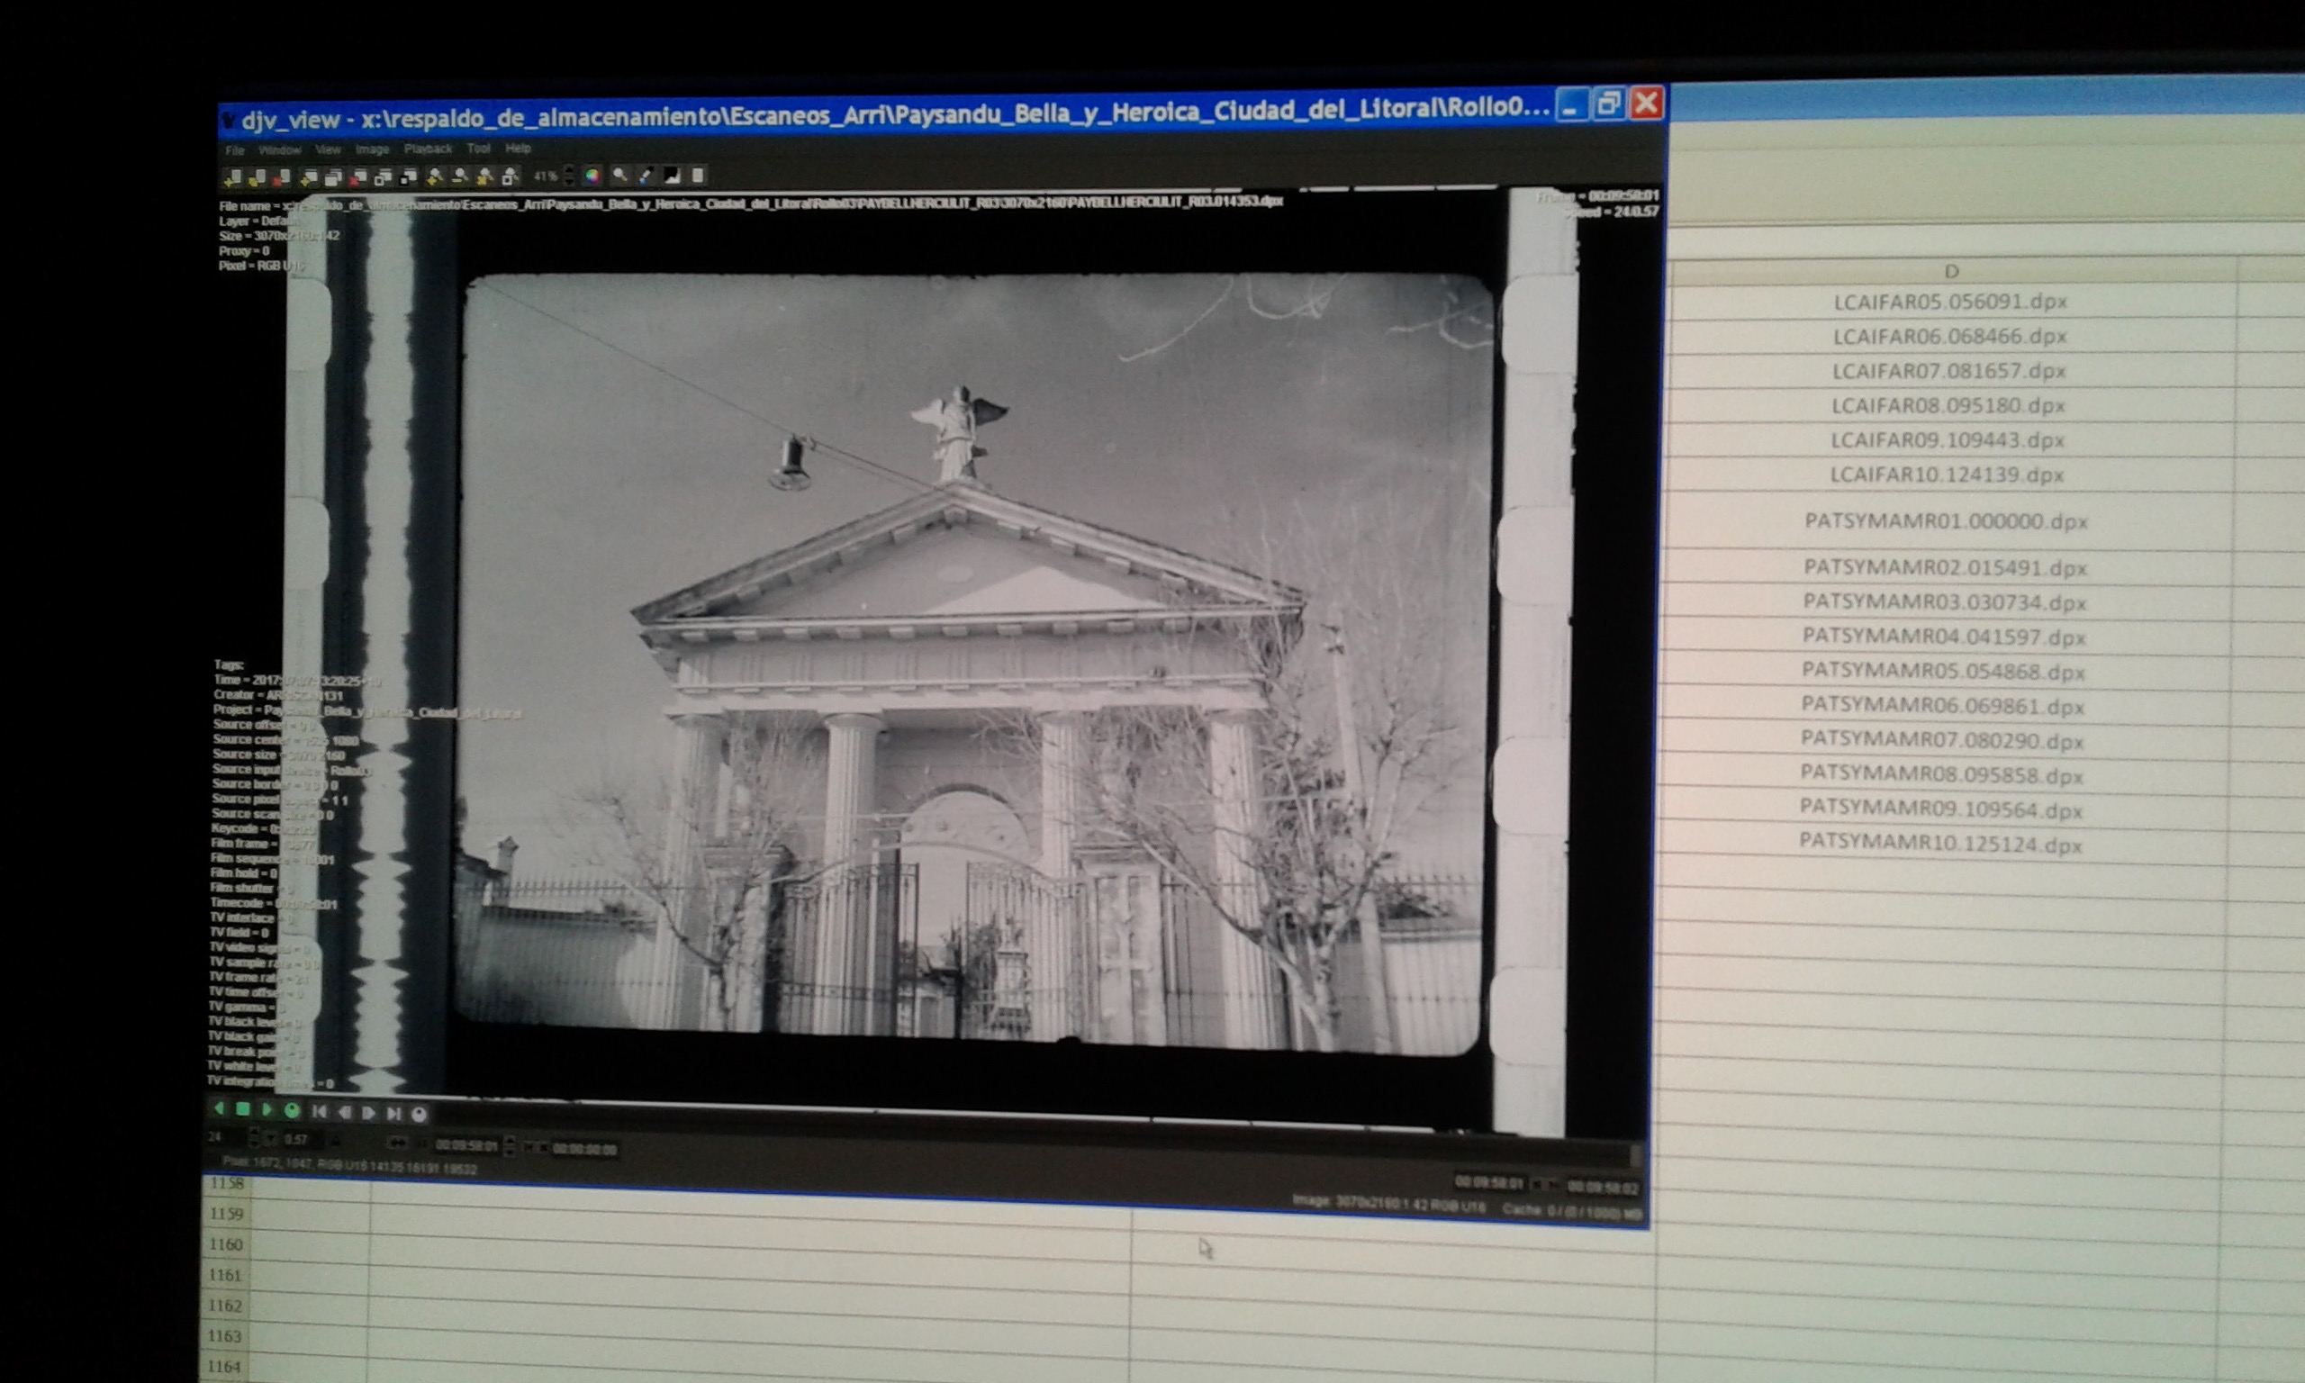Click the round shuttle playback control
The image size is (2305, 1383).
click(420, 1116)
